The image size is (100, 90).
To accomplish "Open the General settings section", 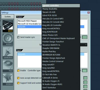I will 8,53.
